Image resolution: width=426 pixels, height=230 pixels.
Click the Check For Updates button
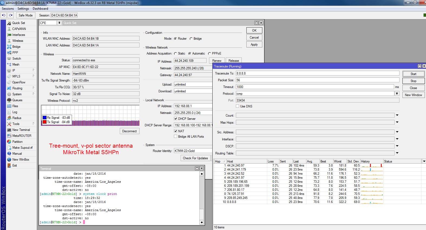pos(195,158)
